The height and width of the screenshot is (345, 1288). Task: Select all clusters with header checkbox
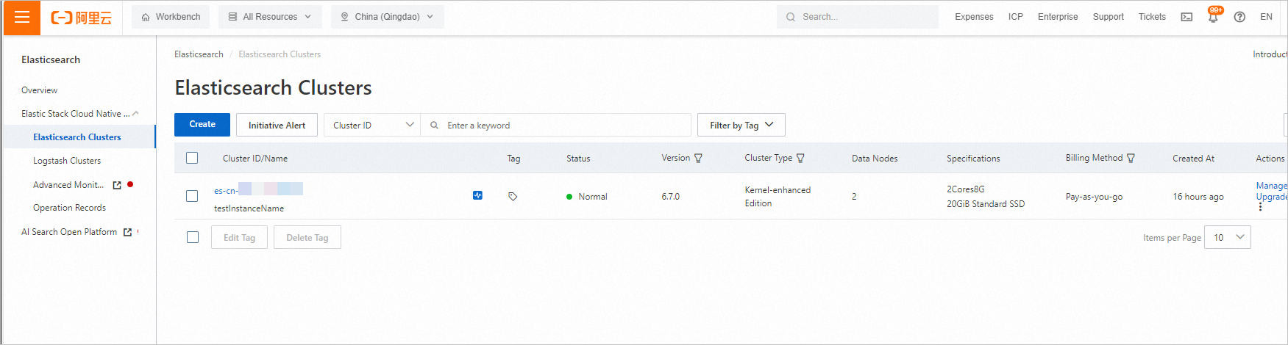[192, 158]
